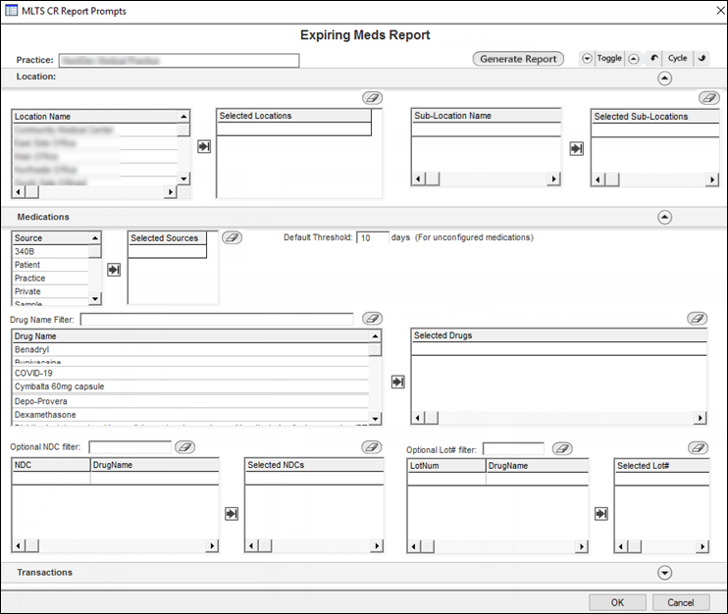Clear Selected Drugs with the eraser icon
The width and height of the screenshot is (728, 614).
click(698, 319)
